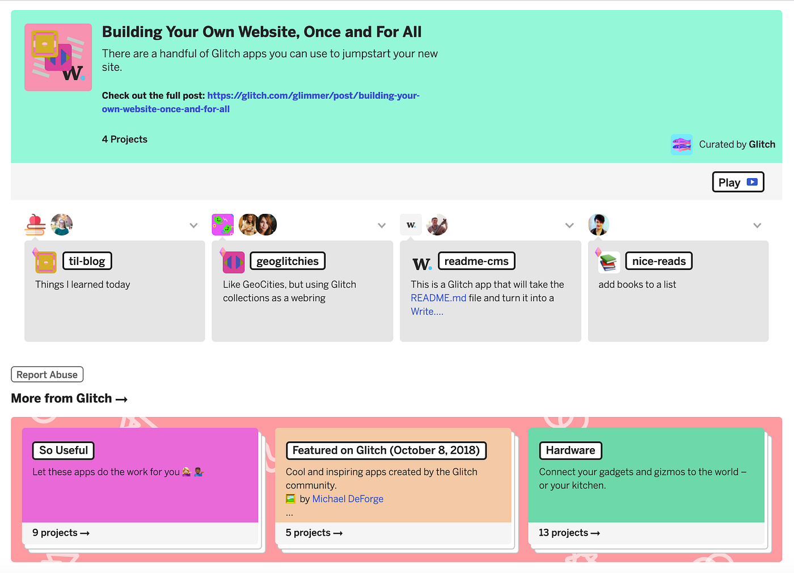Viewport: 794px width, 573px height.
Task: Expand the til-blog project options chevron
Action: pos(193,225)
